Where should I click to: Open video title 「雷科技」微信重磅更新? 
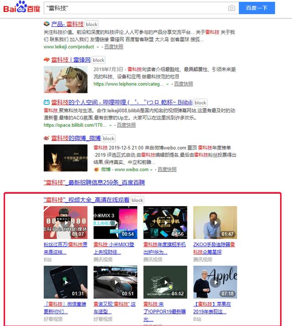[x=65, y=308]
